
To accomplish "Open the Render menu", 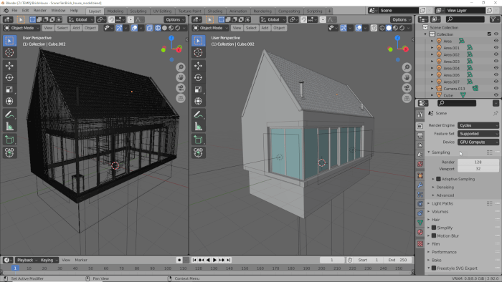I will pos(40,11).
